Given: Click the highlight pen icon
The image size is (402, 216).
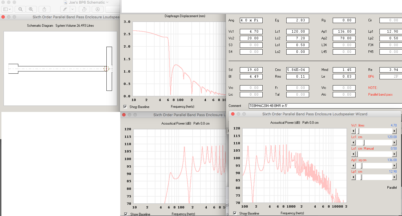Looking at the screenshot, I should pyautogui.click(x=65, y=9).
